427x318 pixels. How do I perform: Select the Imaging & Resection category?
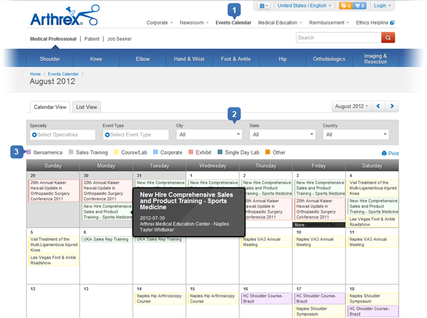coord(375,59)
